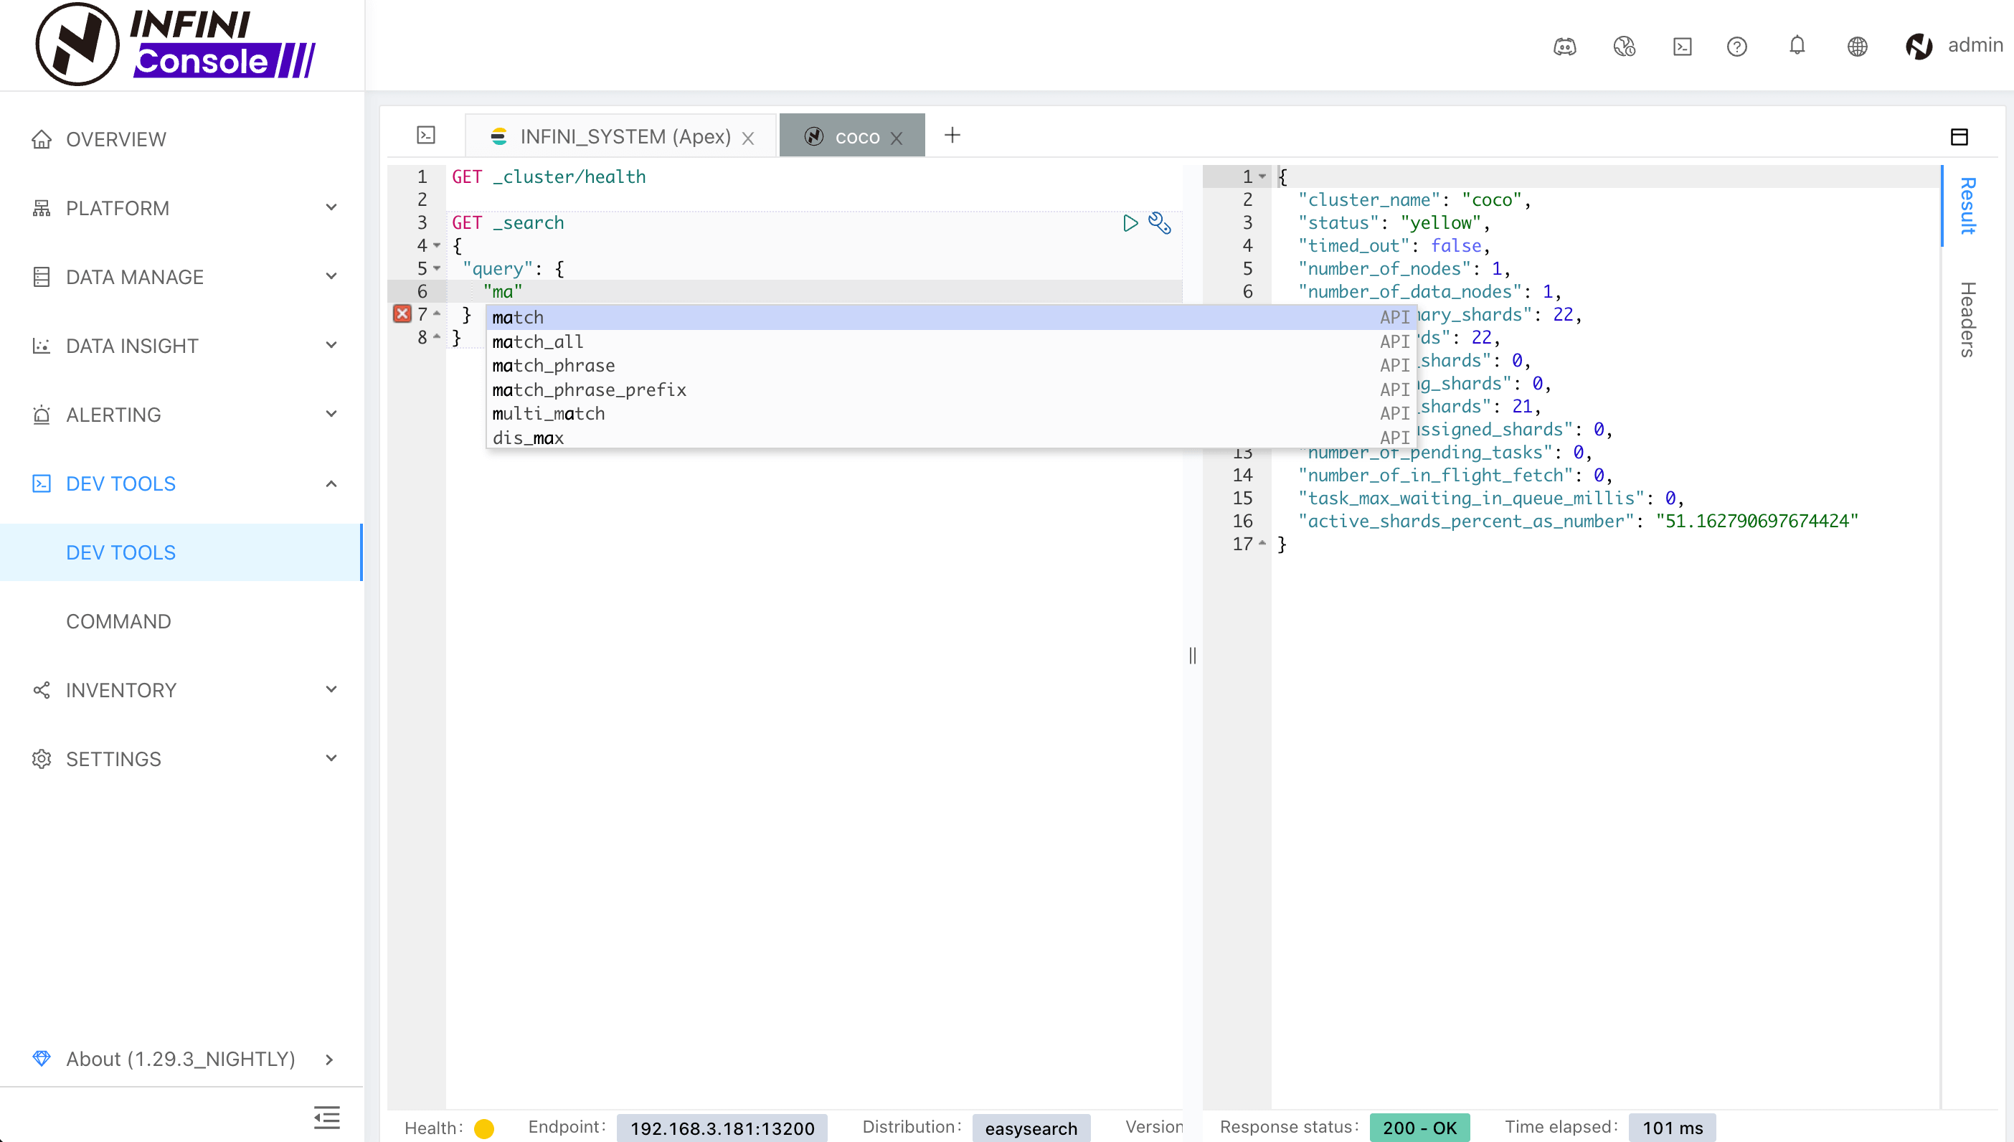
Task: Switch to the Headers side tab
Action: tap(1968, 318)
